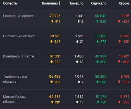Sort table by Одужало column

[99, 3]
